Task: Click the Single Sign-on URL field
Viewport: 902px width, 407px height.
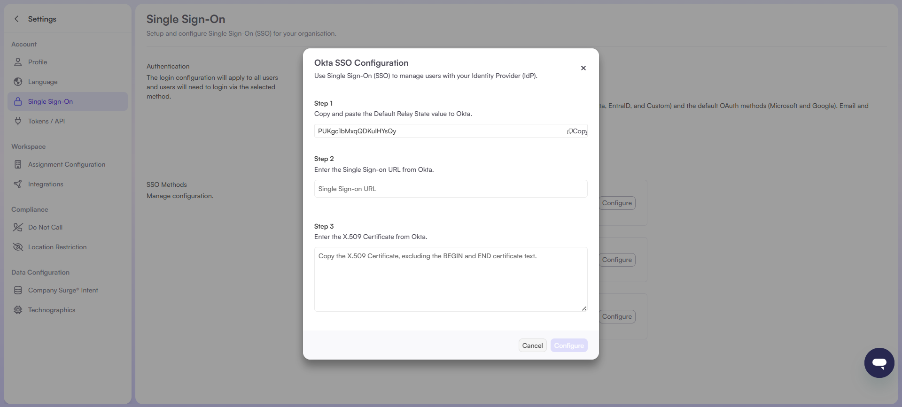Action: pos(450,189)
